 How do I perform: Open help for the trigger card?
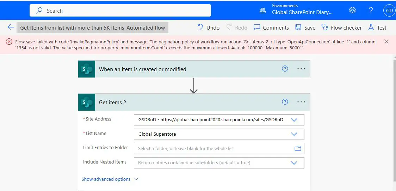[285, 69]
